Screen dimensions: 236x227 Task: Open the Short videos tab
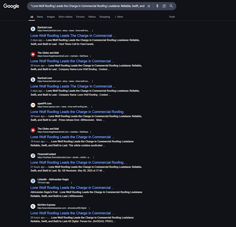66,17
